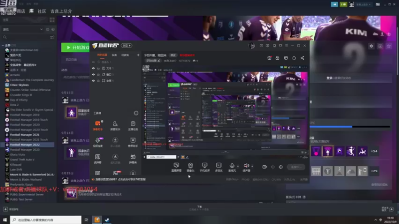The height and width of the screenshot is (224, 399).
Task: Switch Steam library to grid view icon
Action: (x=52, y=20)
